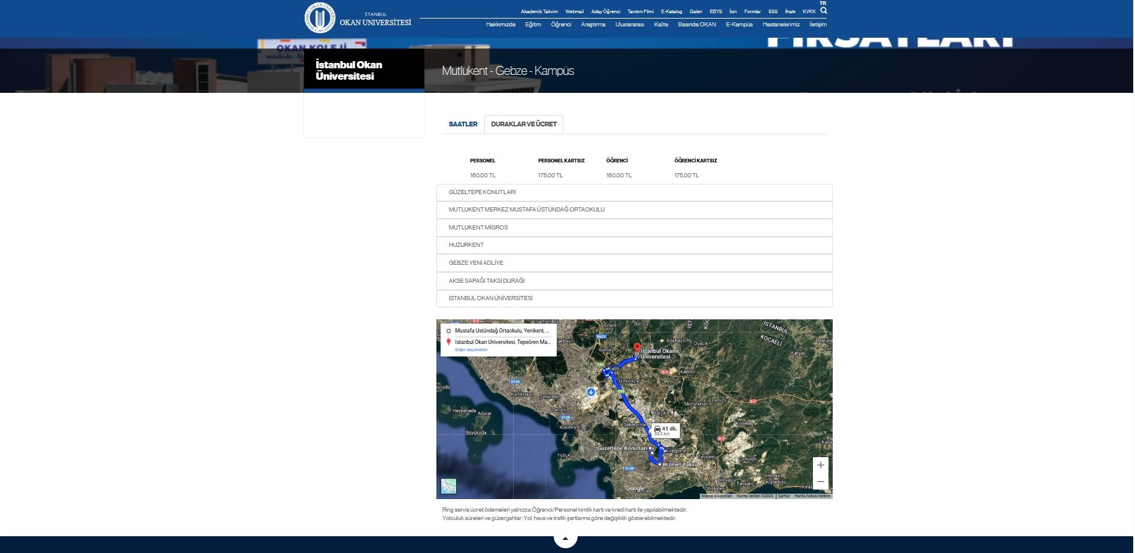The width and height of the screenshot is (1135, 553).
Task: Open the Öğrenci main menu item
Action: point(561,25)
